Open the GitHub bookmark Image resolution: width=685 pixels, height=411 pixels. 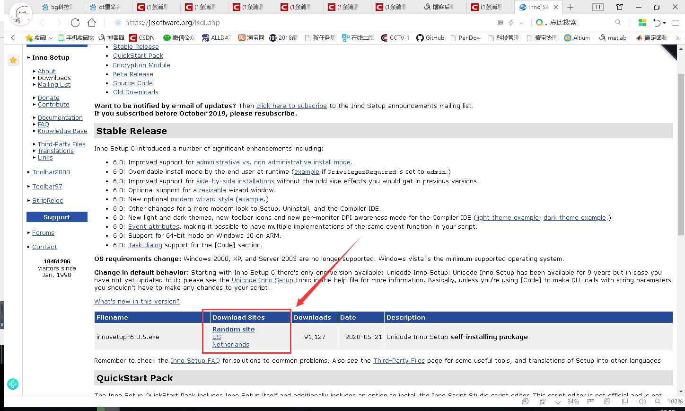(x=430, y=38)
